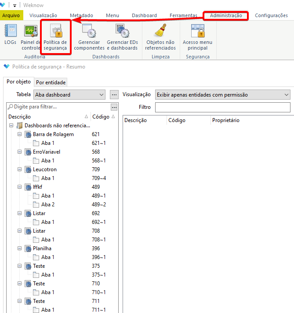The height and width of the screenshot is (313, 294).
Task: Open Painel de controle
Action: point(31,37)
